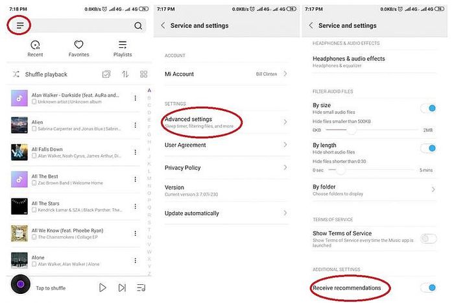Open the hamburger menu icon
This screenshot has height=303, width=454.
(x=21, y=25)
